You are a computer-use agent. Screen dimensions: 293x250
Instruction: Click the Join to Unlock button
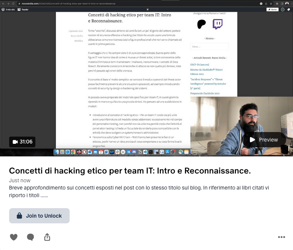tap(39, 216)
